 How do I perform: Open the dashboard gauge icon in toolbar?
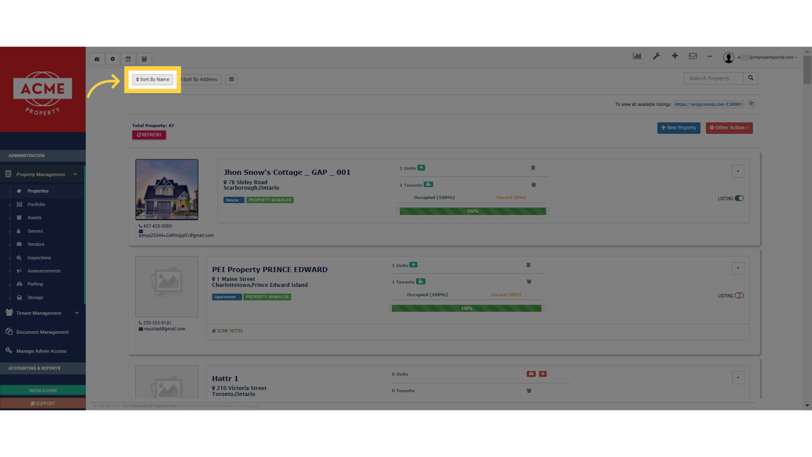[x=97, y=59]
